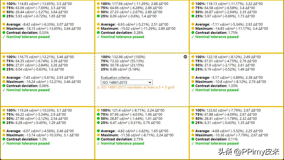
Task: Select the line 75%: 67.88 cd/m² (-4.09%)
Action: coord(226,115)
